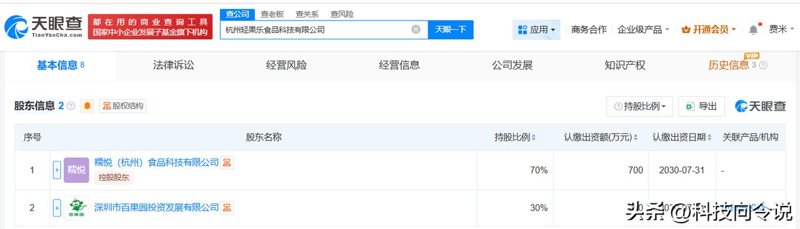Click the 序号 column header
This screenshot has width=800, height=229.
(32, 137)
